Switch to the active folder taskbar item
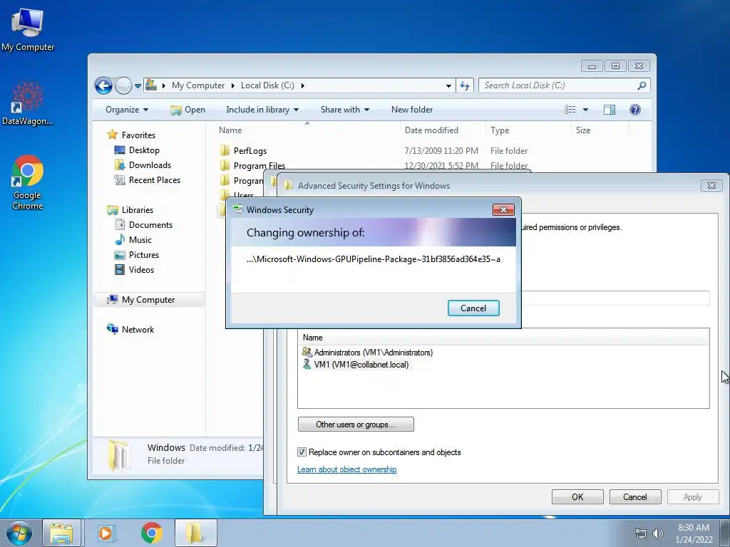Viewport: 730px width, 547px height. coord(195,533)
